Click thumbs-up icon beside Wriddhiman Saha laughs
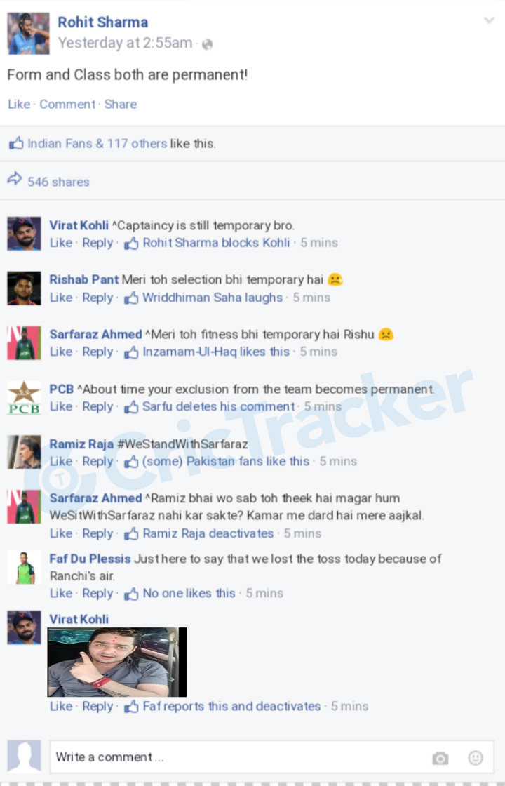Image resolution: width=505 pixels, height=786 pixels. 131,298
